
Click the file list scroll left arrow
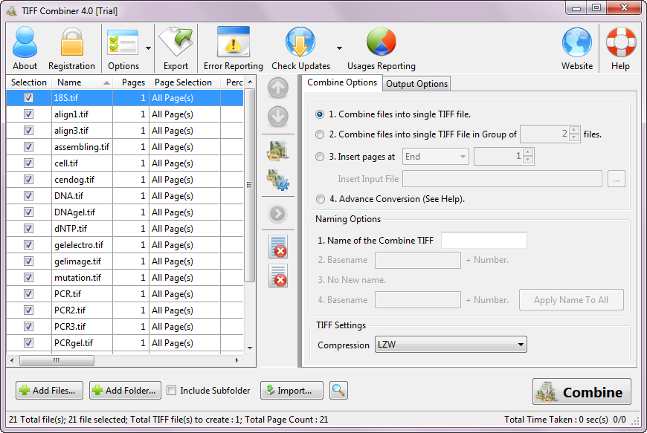coord(12,360)
